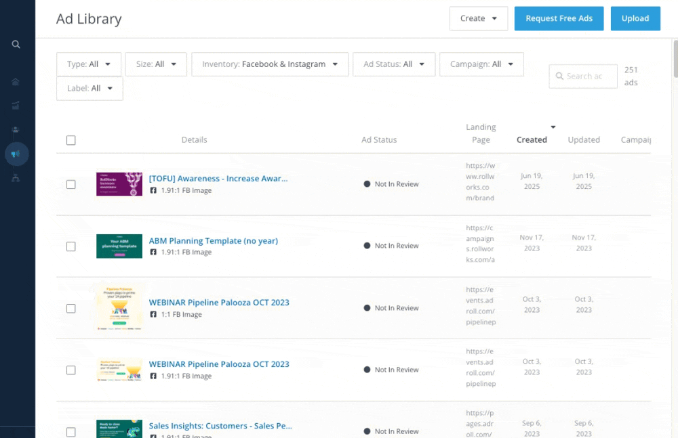Image resolution: width=678 pixels, height=438 pixels.
Task: Toggle the select-all checkbox in table header
Action: pos(71,140)
